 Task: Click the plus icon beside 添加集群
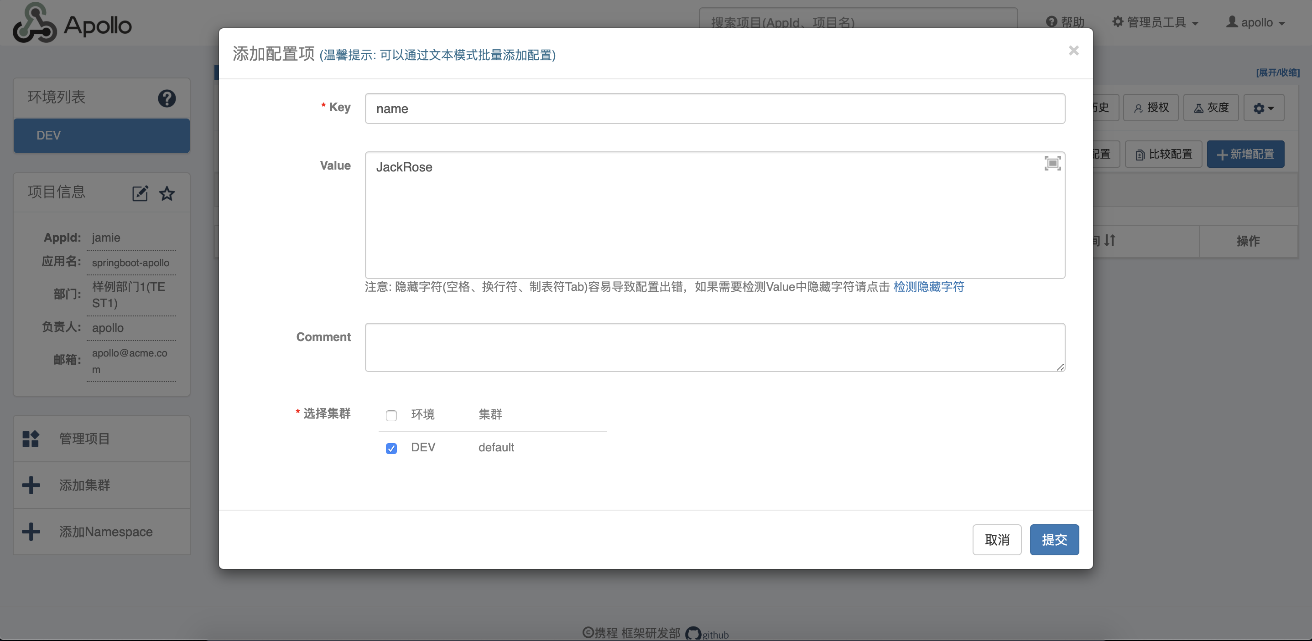[31, 485]
